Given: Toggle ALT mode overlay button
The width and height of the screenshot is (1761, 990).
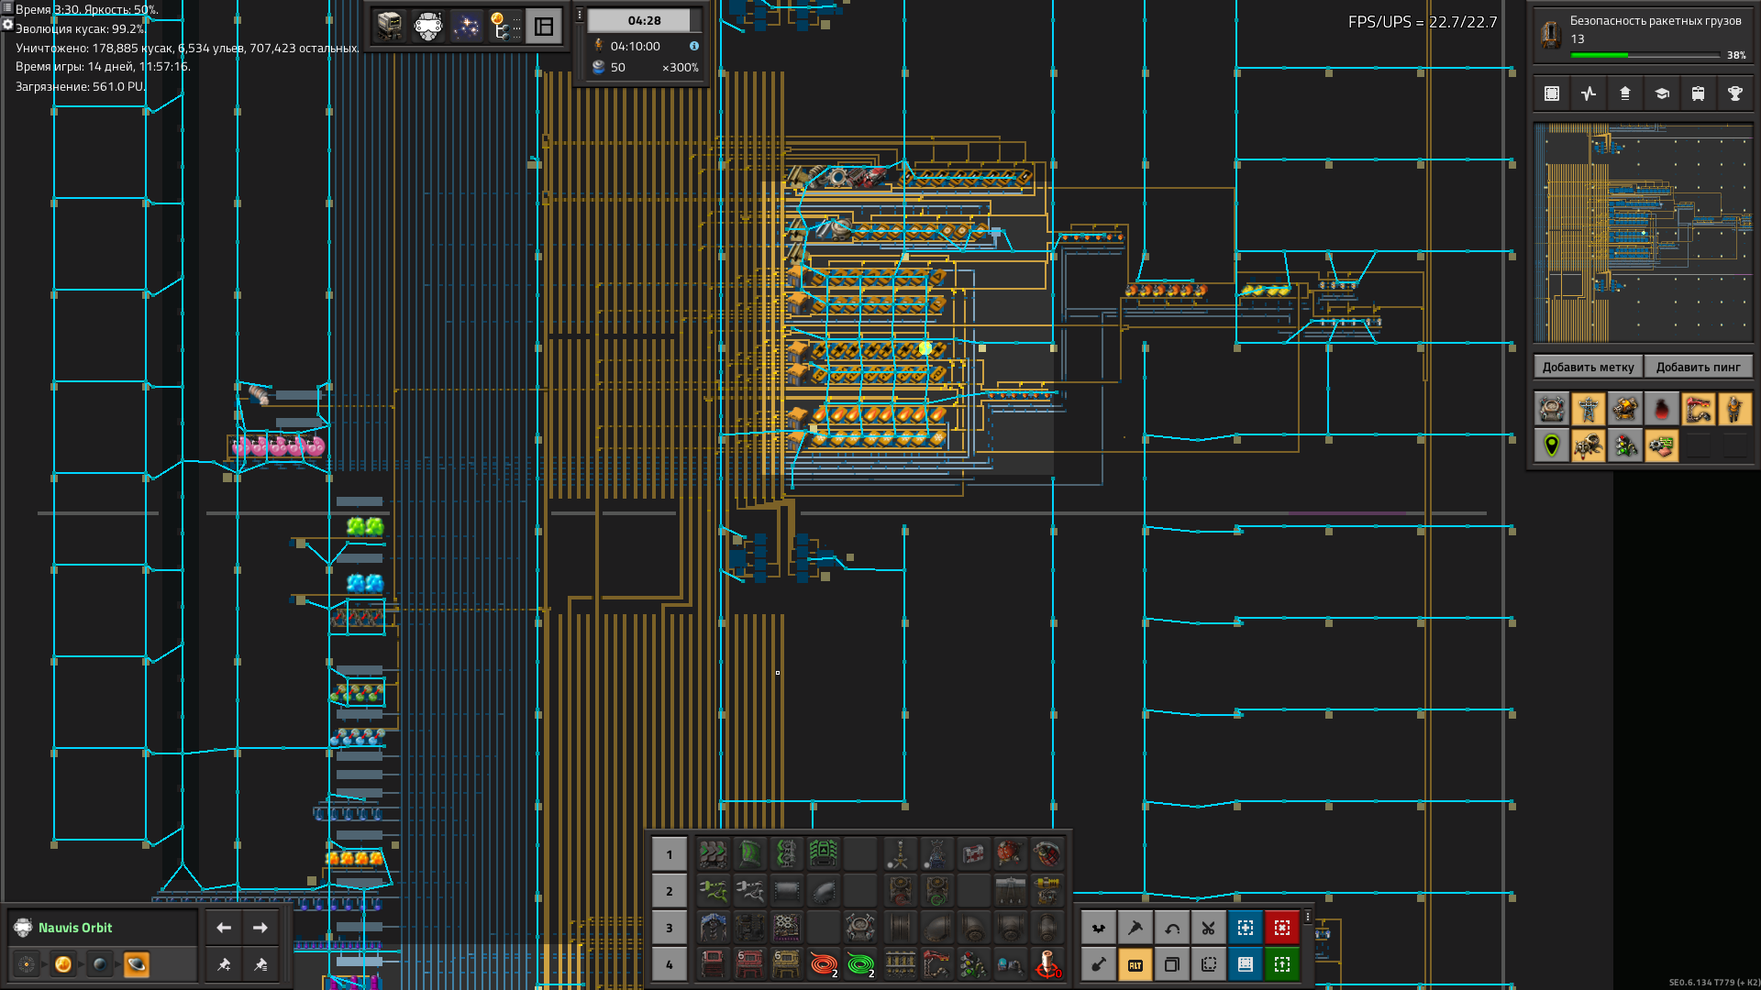Looking at the screenshot, I should point(1135,964).
